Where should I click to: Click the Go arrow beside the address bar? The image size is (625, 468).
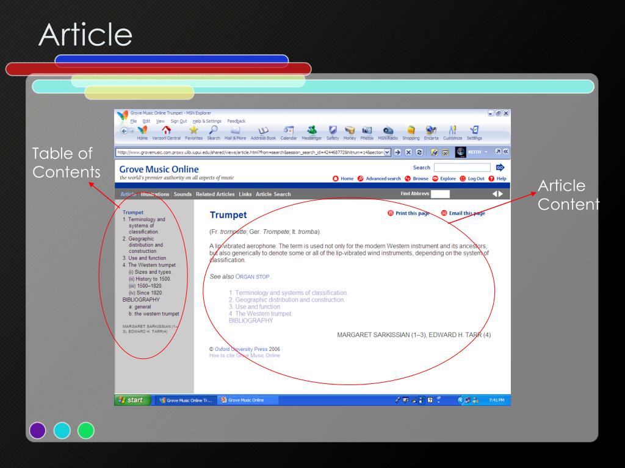(397, 152)
